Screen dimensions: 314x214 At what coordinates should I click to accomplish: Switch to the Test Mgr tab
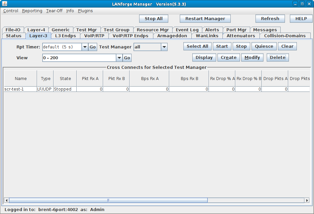[x=87, y=30]
